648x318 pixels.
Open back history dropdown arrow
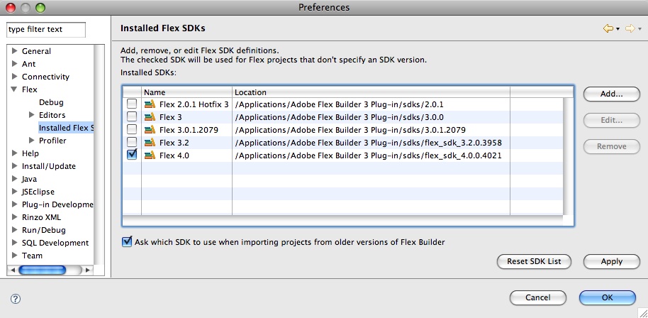click(x=618, y=29)
